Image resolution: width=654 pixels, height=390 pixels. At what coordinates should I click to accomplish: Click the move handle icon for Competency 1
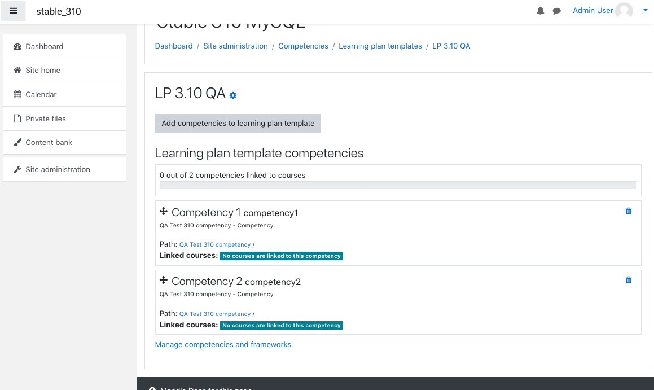click(164, 212)
